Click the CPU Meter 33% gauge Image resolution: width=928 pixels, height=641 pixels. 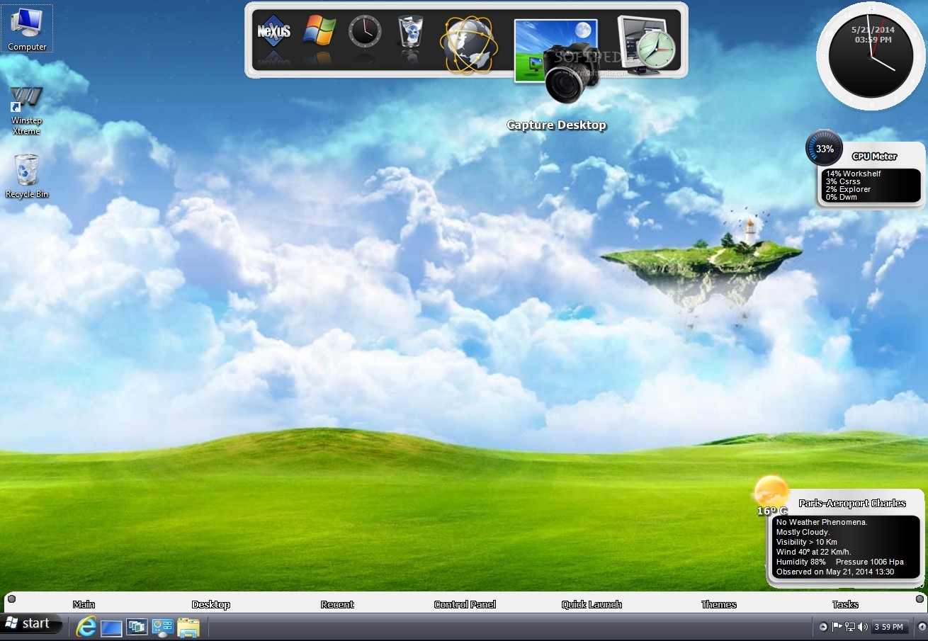coord(825,149)
